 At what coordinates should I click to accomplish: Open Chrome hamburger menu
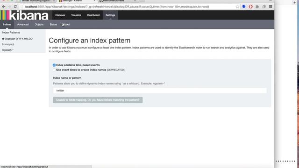pos(271,7)
